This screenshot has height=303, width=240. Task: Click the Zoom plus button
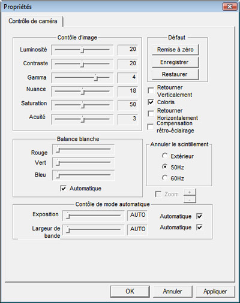190,192
